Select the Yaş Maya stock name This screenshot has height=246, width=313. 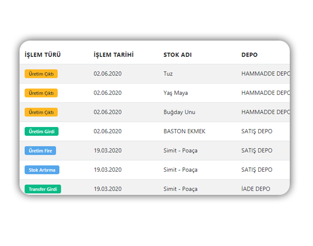176,93
